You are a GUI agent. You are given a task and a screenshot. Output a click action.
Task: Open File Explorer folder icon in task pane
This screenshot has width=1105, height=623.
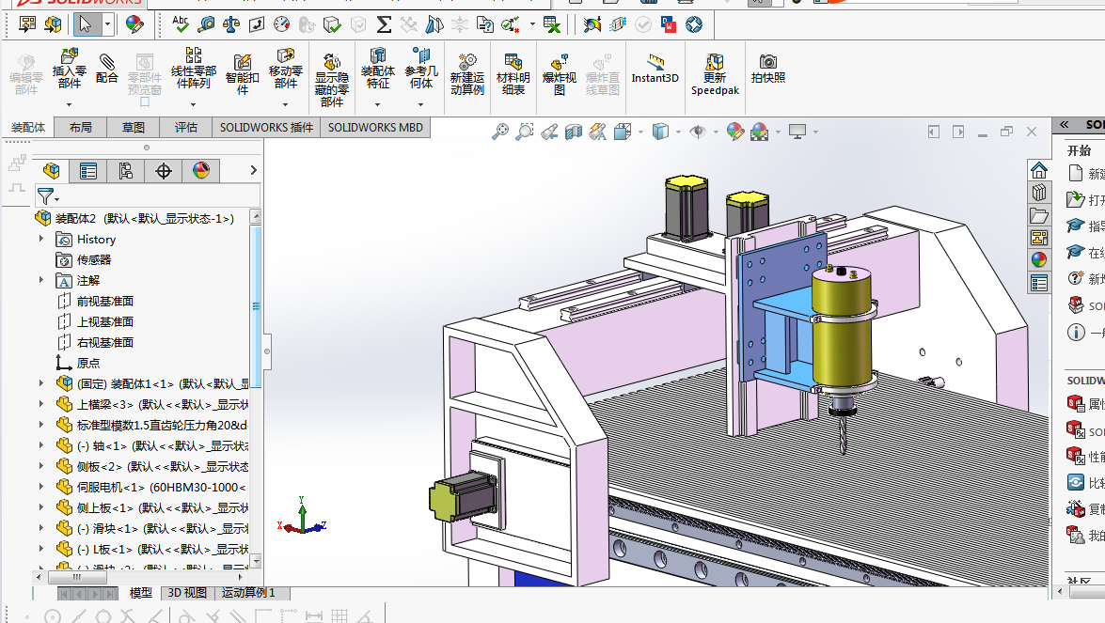pos(1039,214)
